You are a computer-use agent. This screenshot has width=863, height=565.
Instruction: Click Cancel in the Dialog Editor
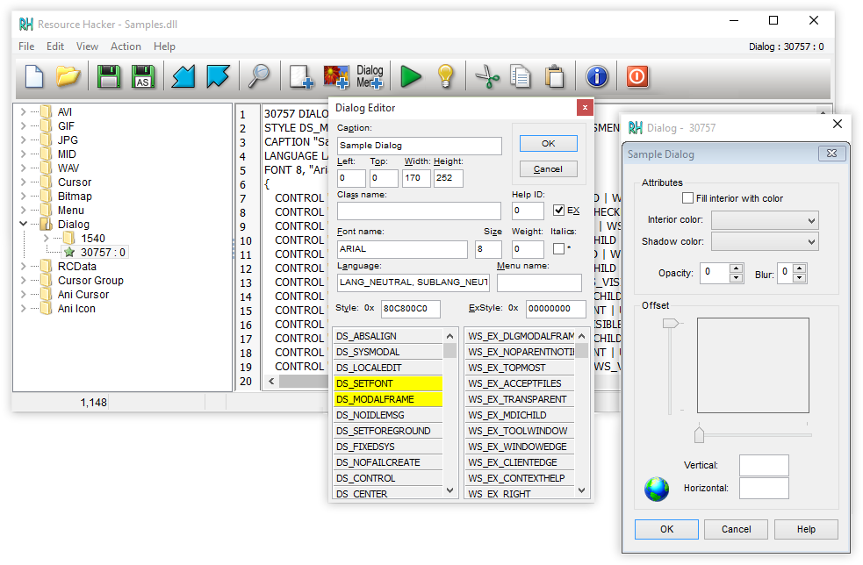click(x=548, y=169)
